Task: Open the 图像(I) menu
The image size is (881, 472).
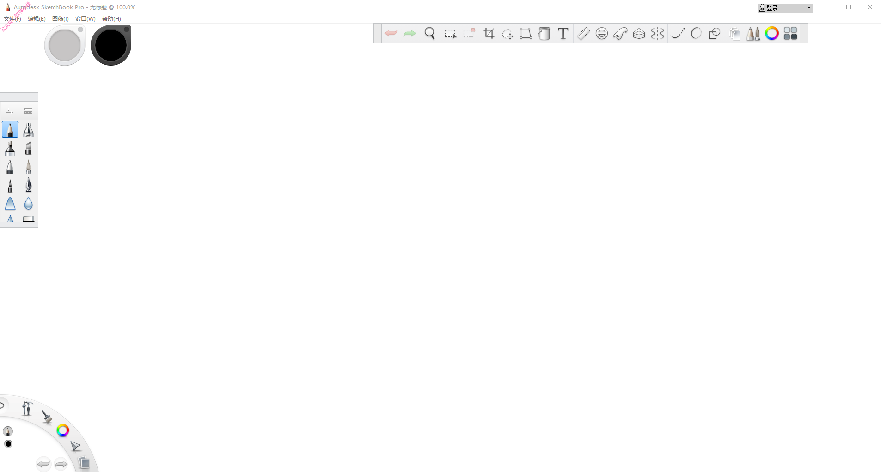Action: pyautogui.click(x=61, y=19)
